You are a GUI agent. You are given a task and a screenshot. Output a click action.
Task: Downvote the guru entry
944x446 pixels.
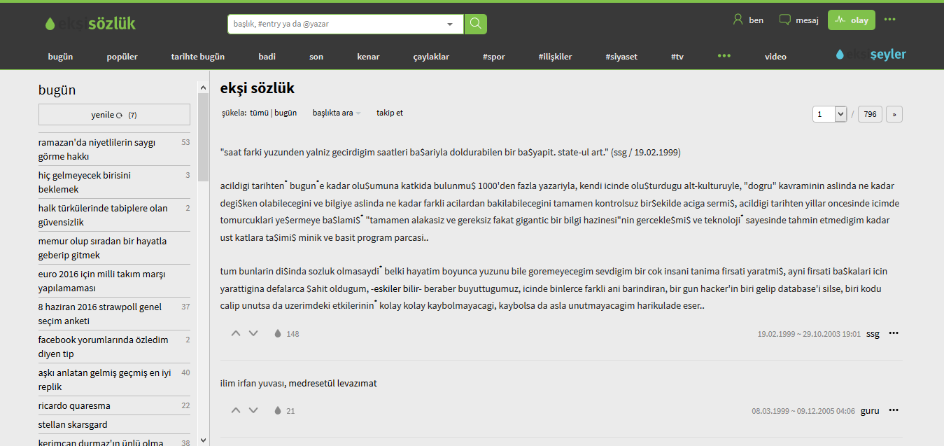253,410
